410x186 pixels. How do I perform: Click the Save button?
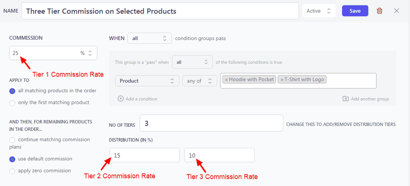point(355,11)
